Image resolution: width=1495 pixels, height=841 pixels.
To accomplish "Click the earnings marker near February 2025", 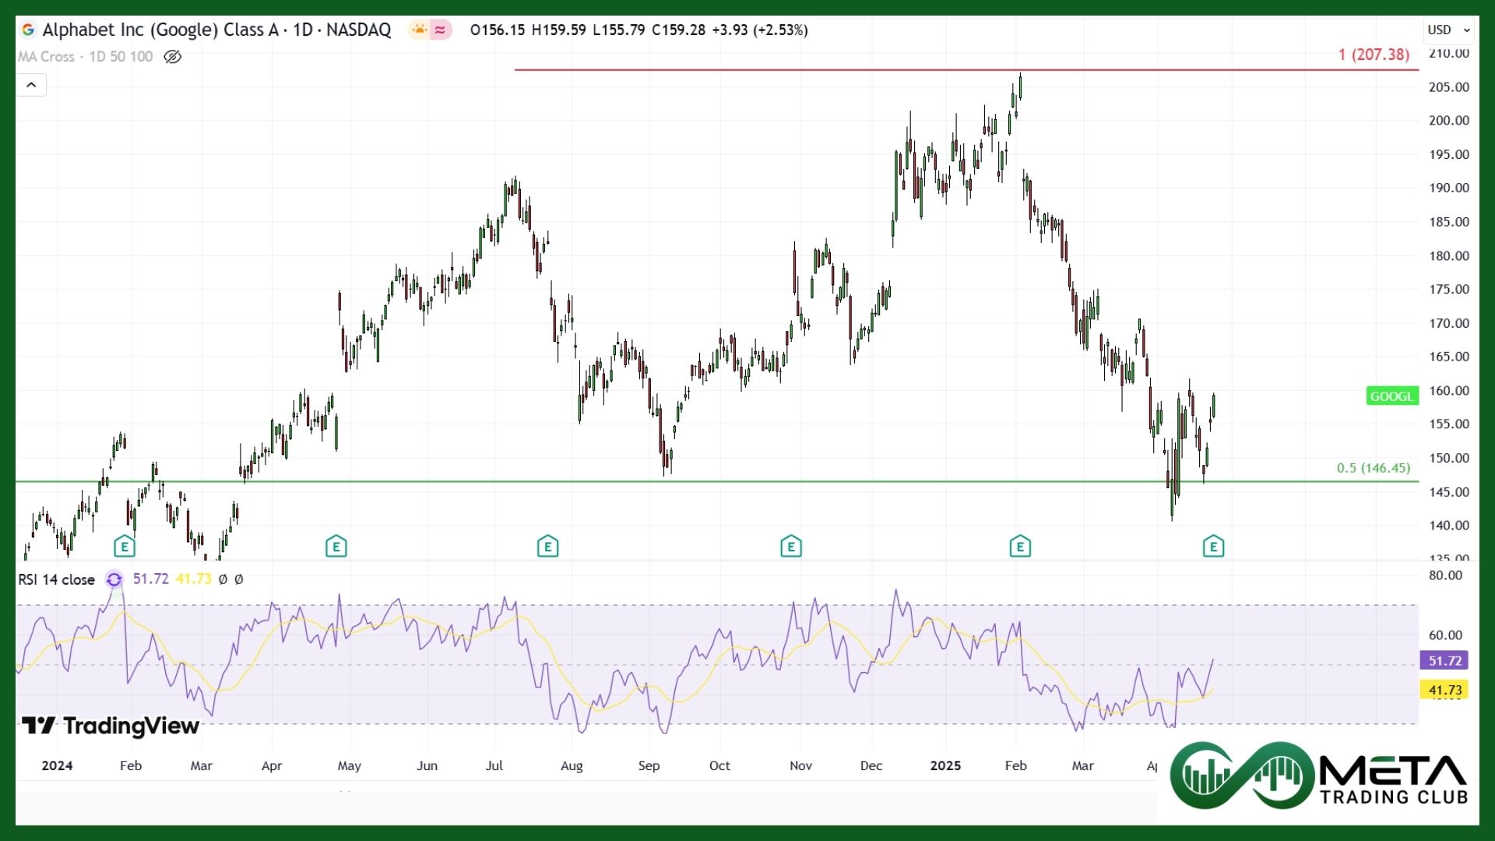I will click(1020, 547).
